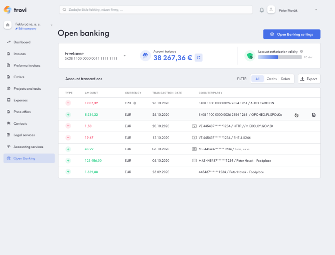Click the Projects and tasks clock icon
Screen dimensions: 335x255
[x=9, y=88]
